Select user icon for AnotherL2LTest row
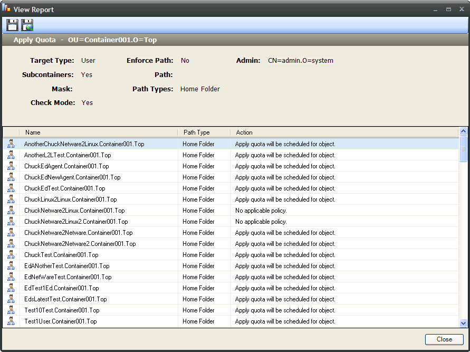This screenshot has height=352, width=470. 11,155
